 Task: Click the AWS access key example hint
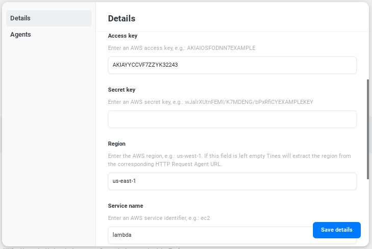coord(181,48)
